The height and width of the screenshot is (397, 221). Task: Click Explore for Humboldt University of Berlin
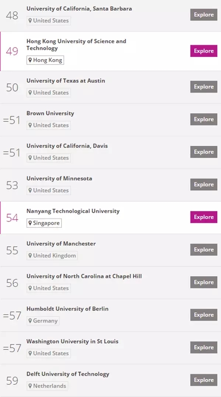[204, 315]
